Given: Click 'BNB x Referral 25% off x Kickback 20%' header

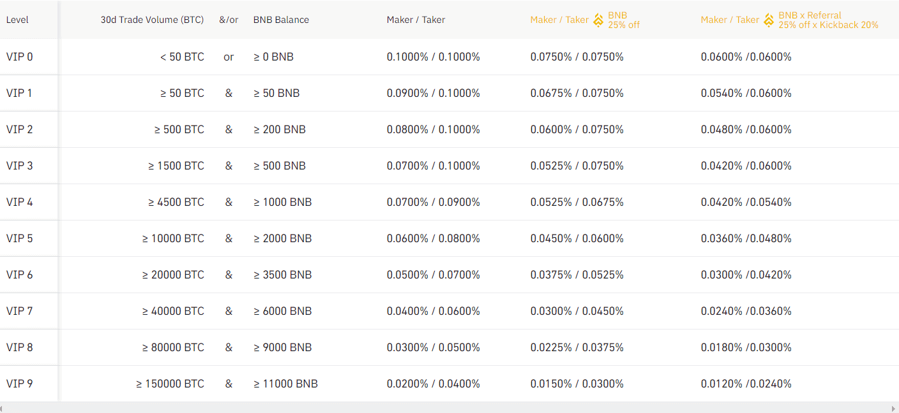Looking at the screenshot, I should coord(828,20).
